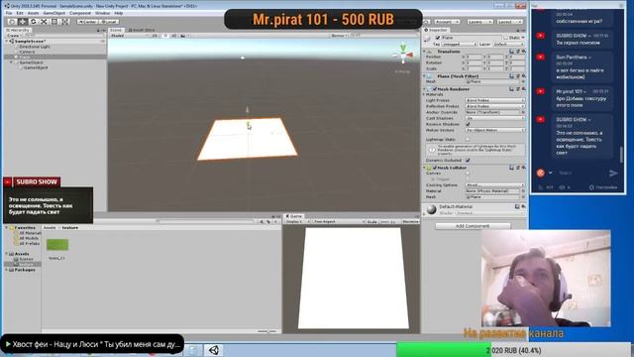The width and height of the screenshot is (634, 357).
Task: Open the GameObject menu
Action: 54,13
